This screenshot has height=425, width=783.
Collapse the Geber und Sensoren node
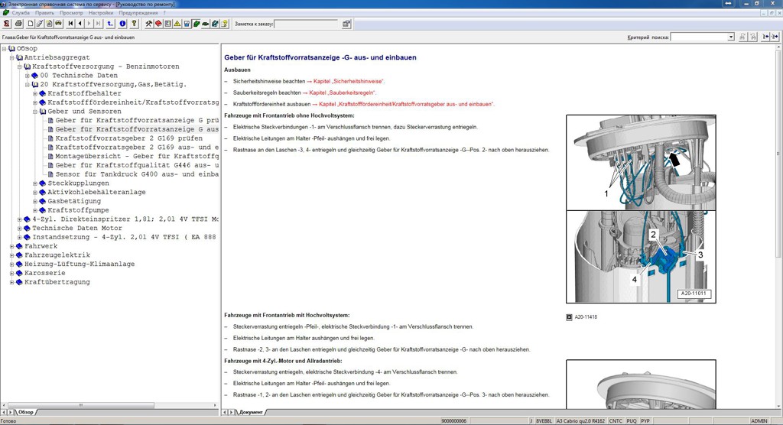pos(35,112)
